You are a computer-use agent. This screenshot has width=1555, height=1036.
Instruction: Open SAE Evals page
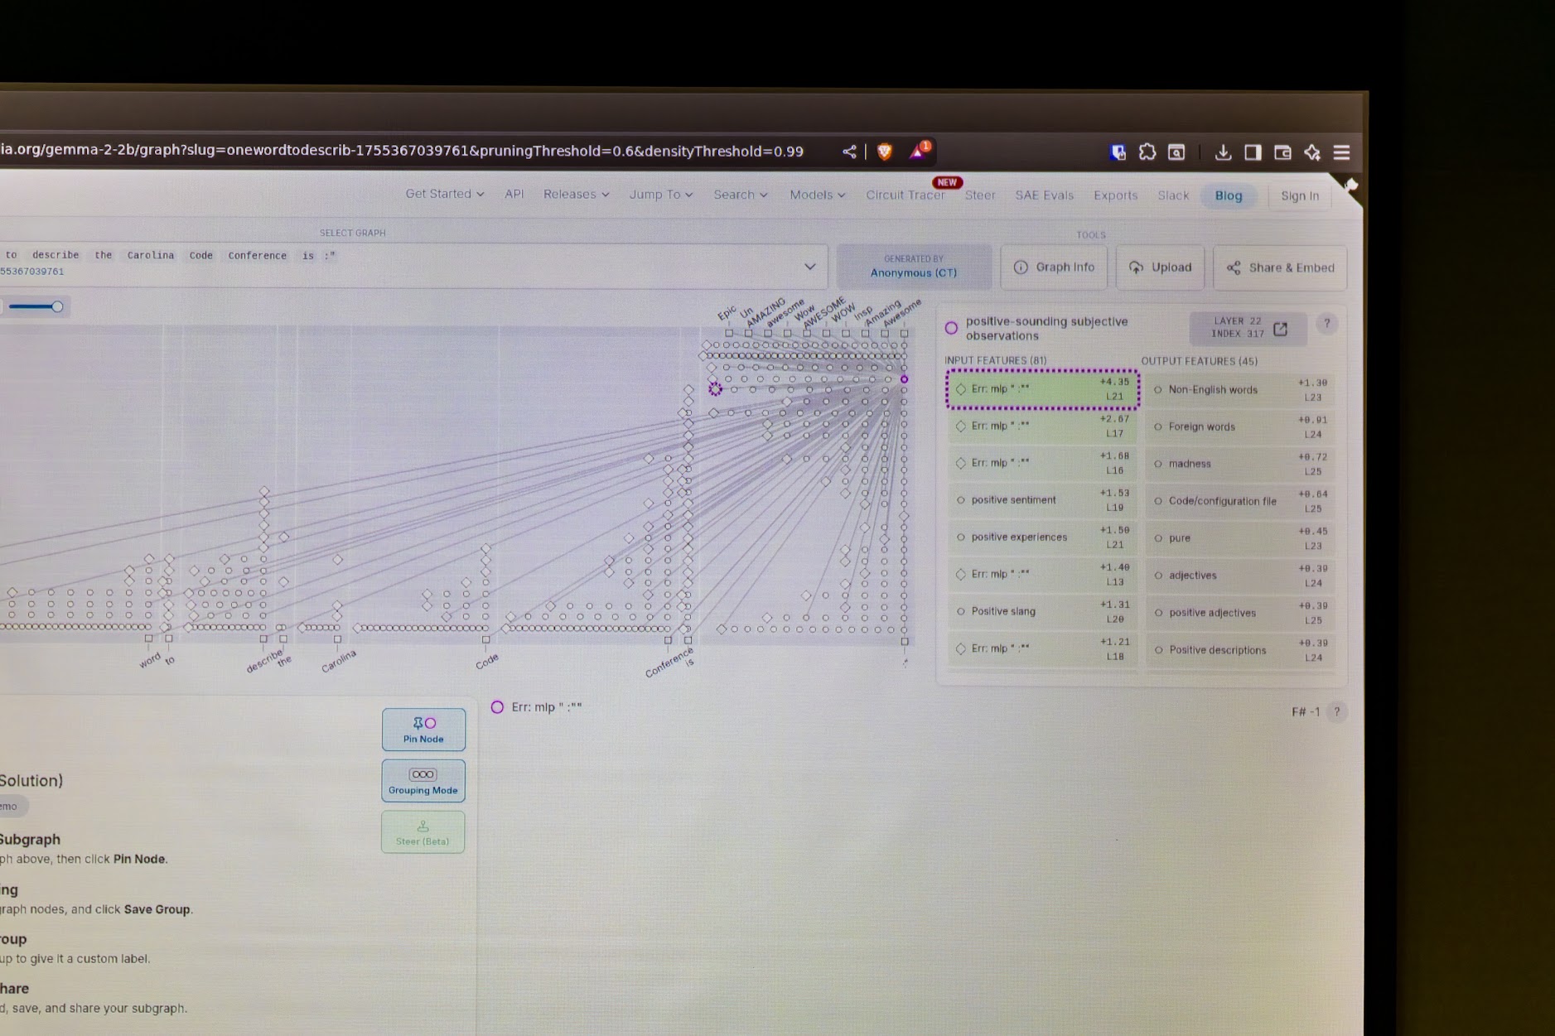1045,195
